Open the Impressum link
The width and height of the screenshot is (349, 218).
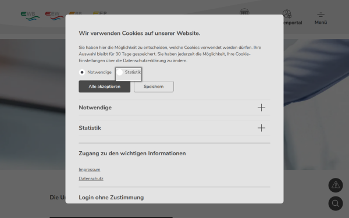pyautogui.click(x=90, y=170)
